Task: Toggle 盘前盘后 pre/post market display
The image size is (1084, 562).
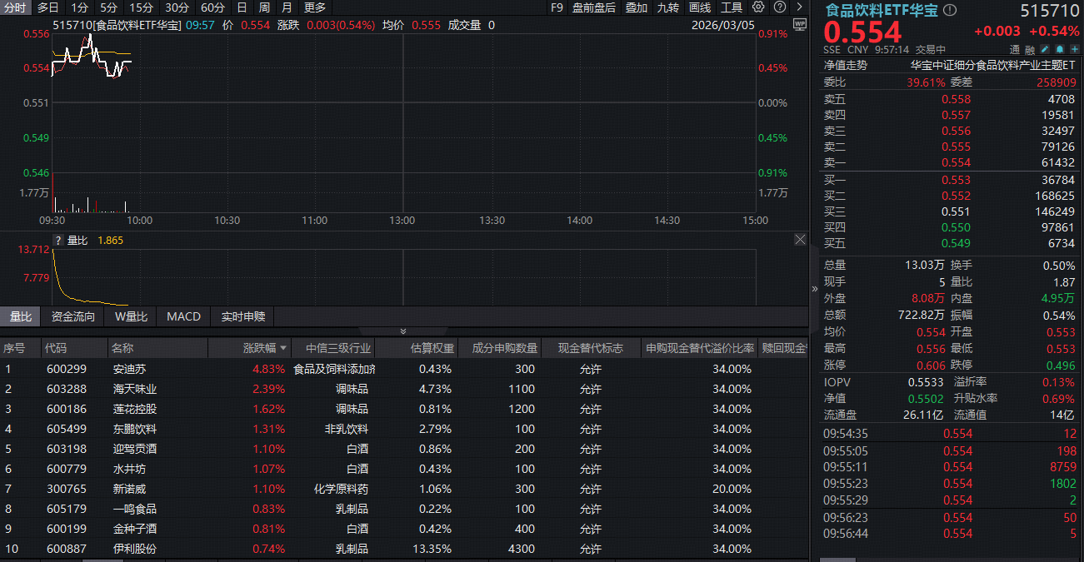Action: pos(594,7)
